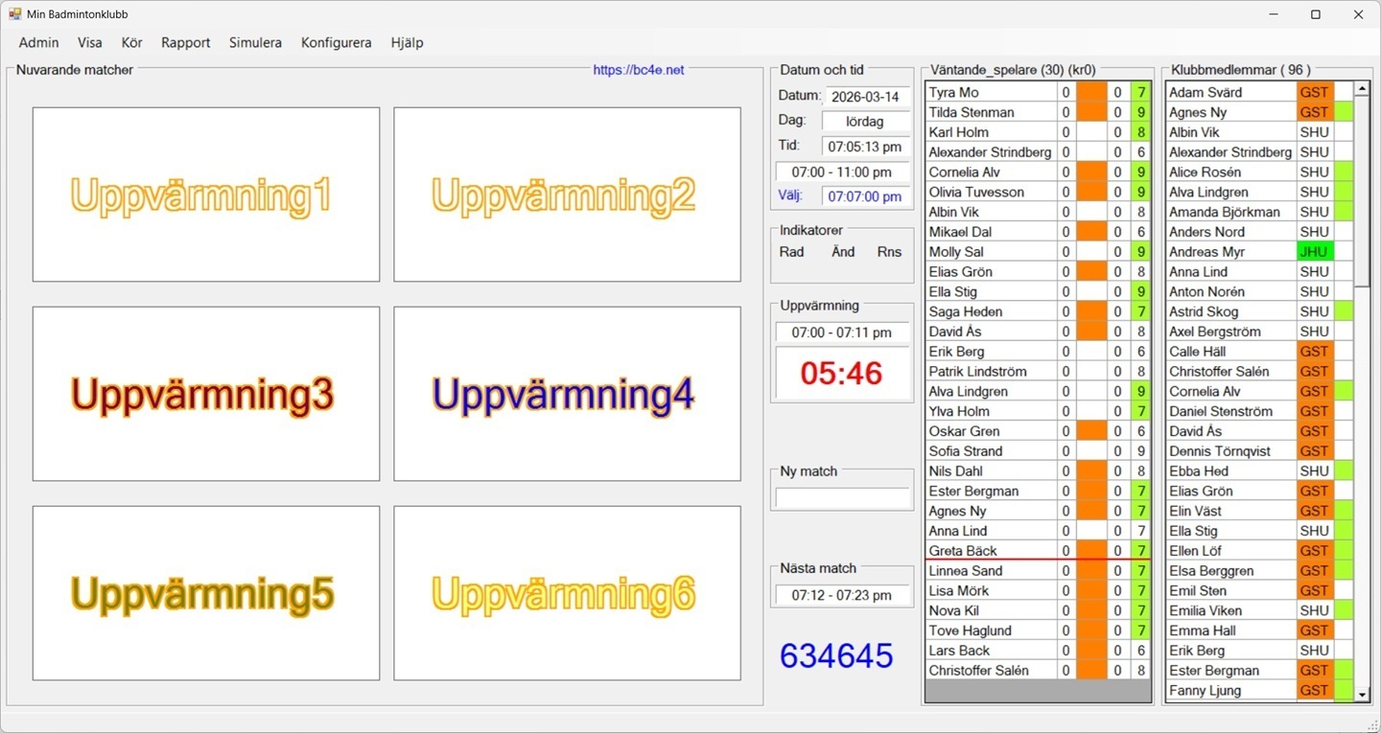Click orange color cell in Tyra Mo row

[1091, 92]
